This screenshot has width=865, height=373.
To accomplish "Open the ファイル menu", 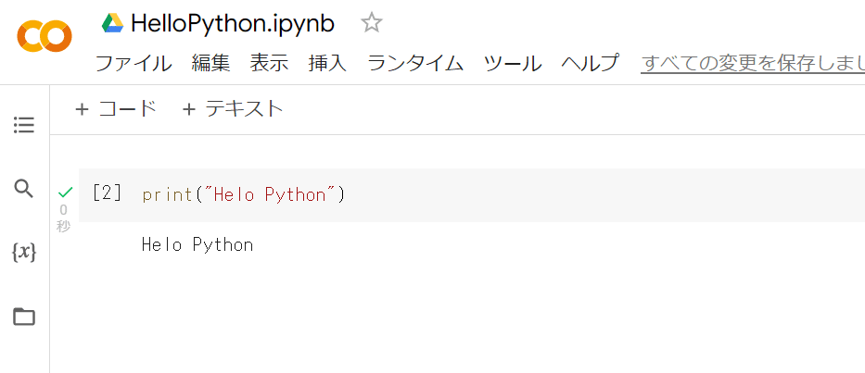I will tap(134, 63).
